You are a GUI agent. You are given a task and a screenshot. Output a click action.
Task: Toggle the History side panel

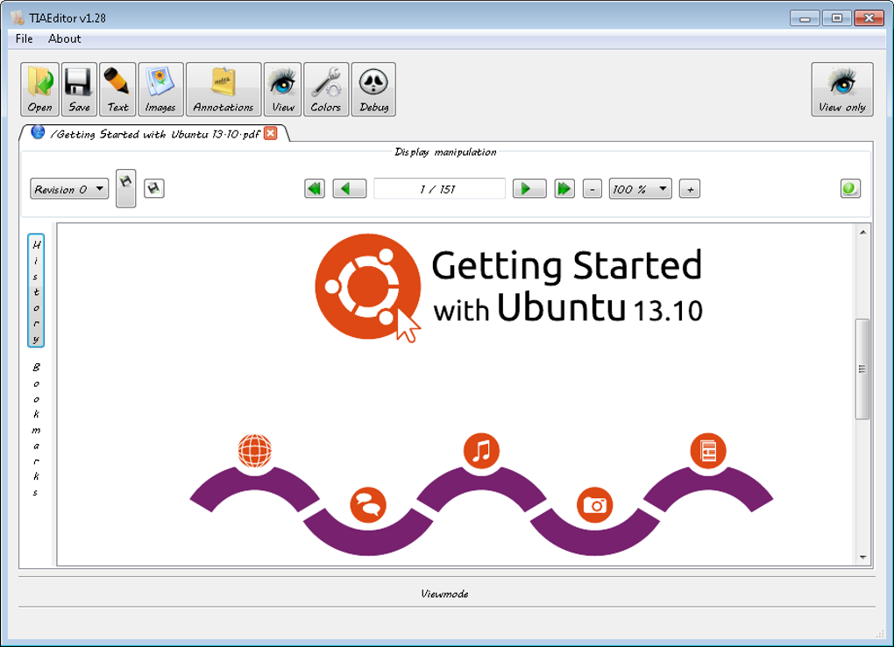point(36,291)
